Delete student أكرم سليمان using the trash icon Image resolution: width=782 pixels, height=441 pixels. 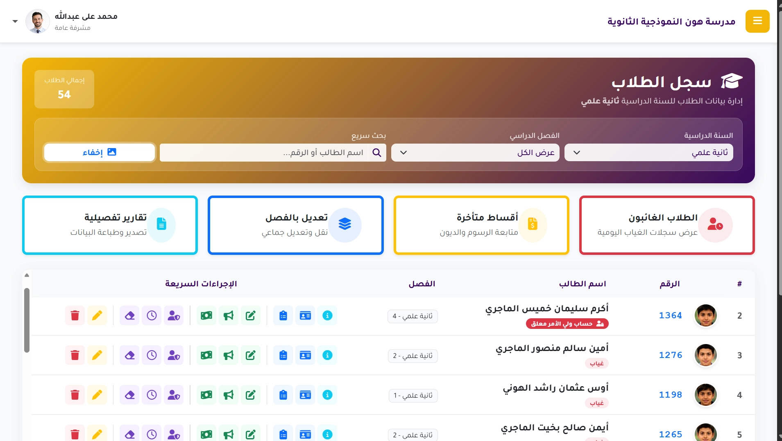pyautogui.click(x=75, y=315)
